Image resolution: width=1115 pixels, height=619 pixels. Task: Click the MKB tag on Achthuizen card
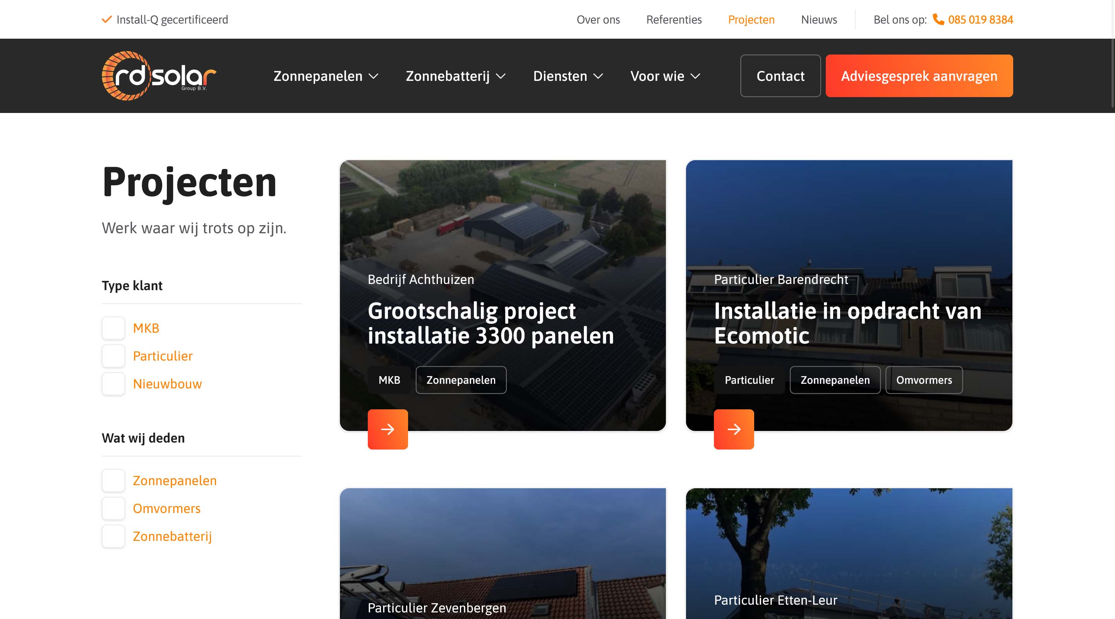tap(389, 380)
